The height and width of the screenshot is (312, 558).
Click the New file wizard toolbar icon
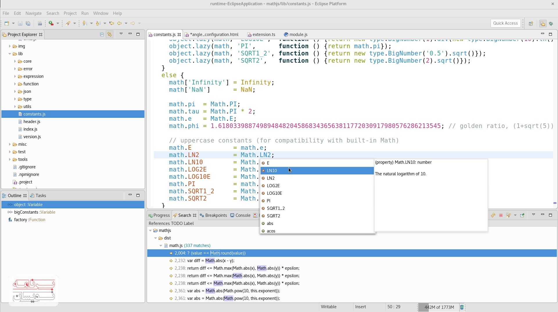[7, 23]
